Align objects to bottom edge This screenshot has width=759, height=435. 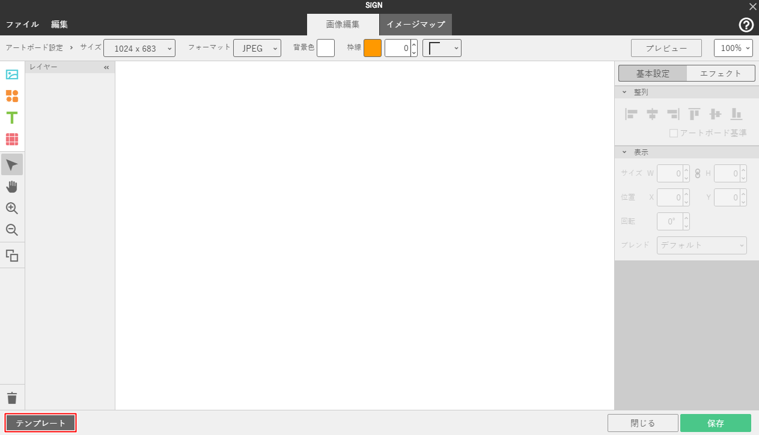point(737,113)
